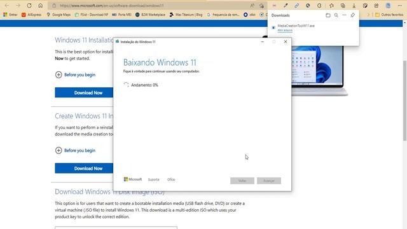
Task: Open the Ofício link in installer
Action: pyautogui.click(x=171, y=179)
